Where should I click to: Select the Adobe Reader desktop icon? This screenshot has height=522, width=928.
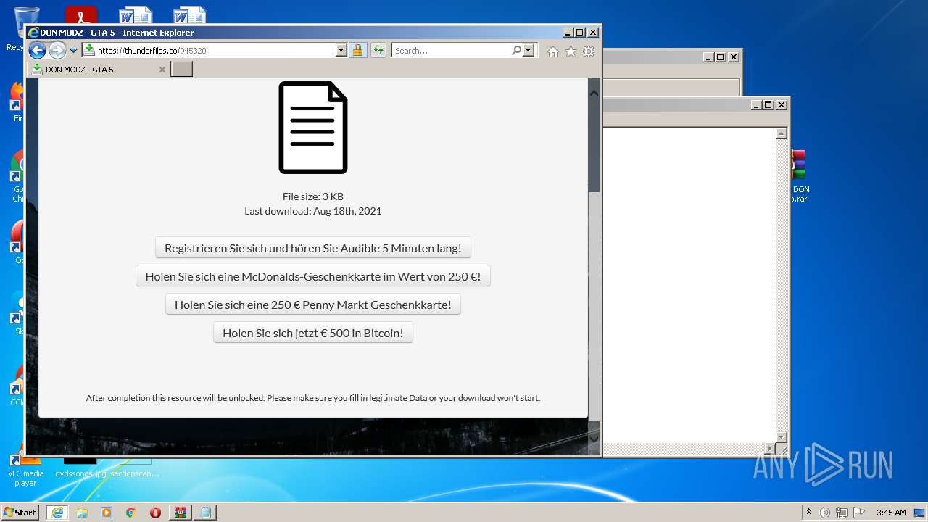click(x=80, y=15)
